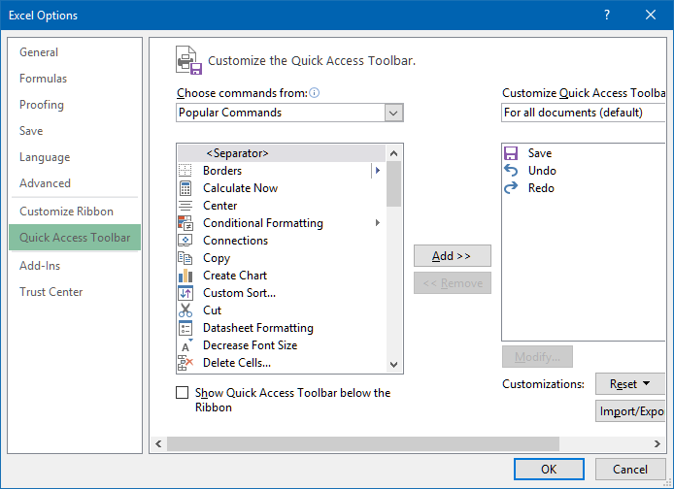Click the Modify... button
This screenshot has width=674, height=489.
click(x=537, y=357)
